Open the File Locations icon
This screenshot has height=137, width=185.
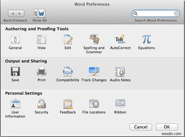pos(94,104)
